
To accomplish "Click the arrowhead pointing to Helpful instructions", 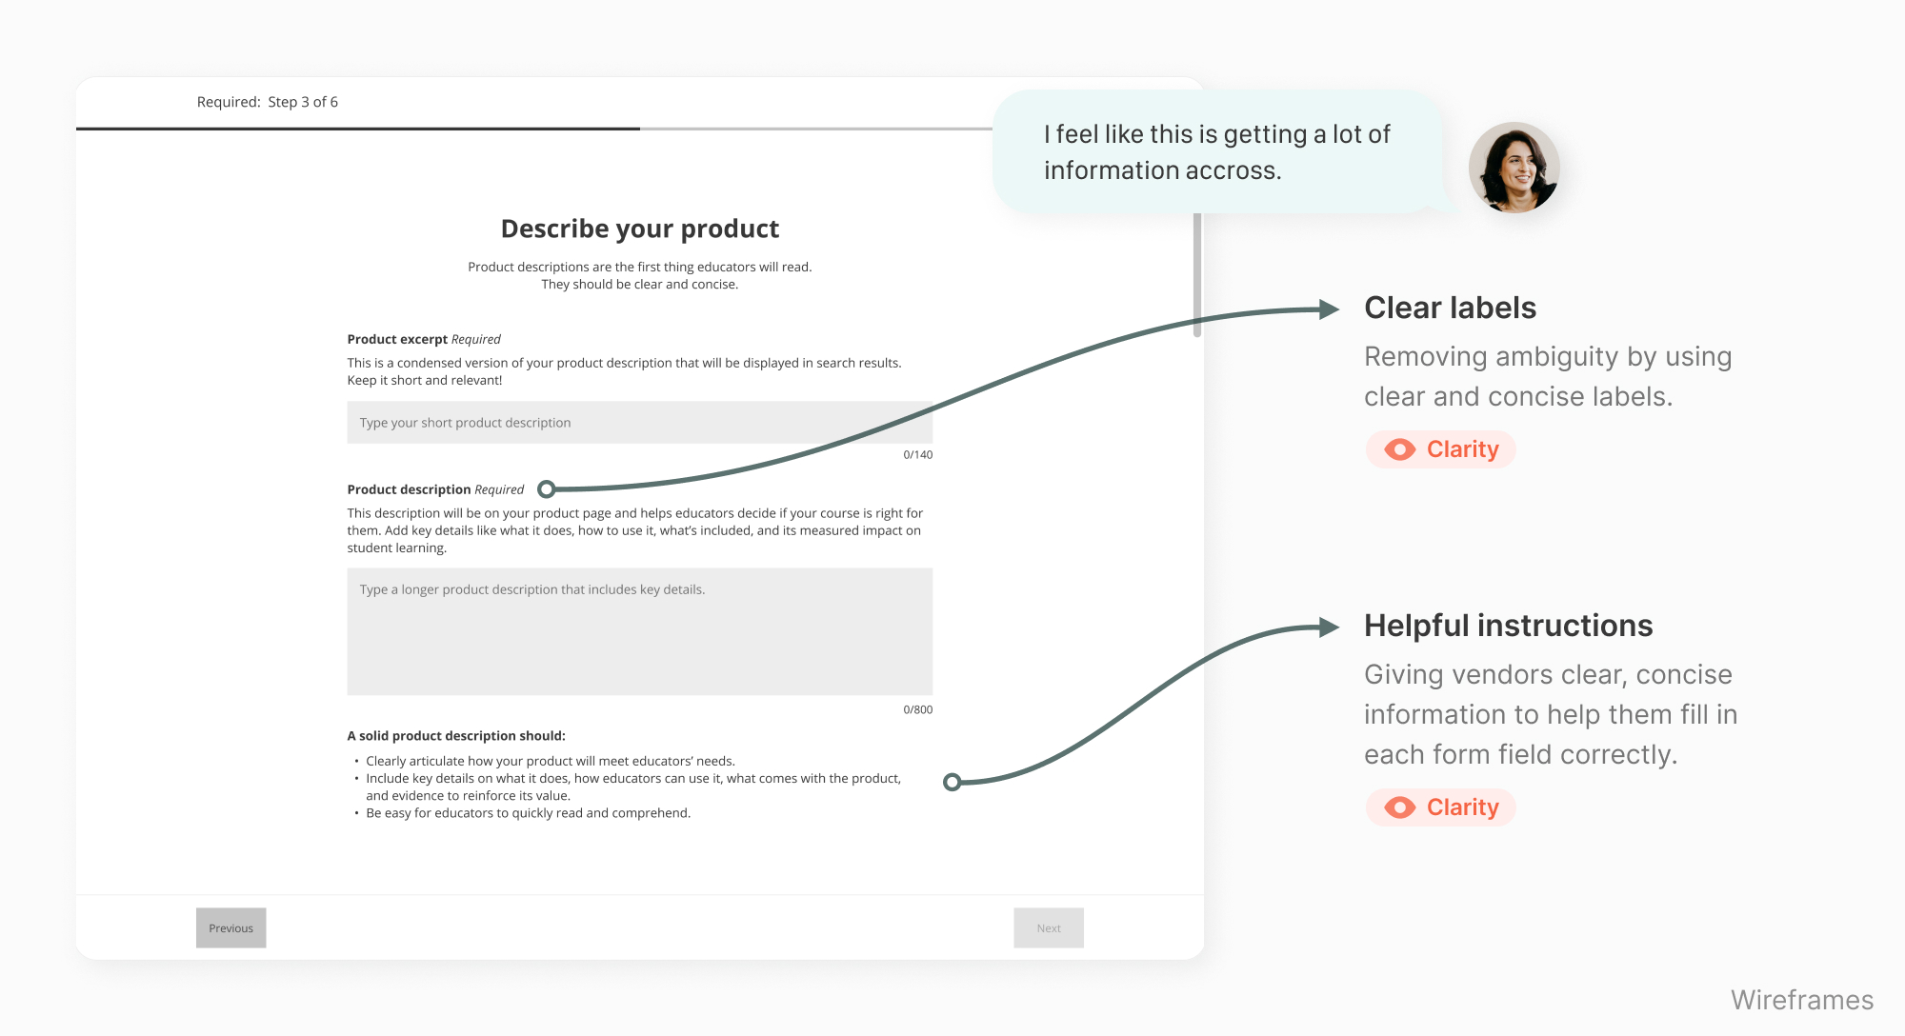I will [x=1329, y=628].
